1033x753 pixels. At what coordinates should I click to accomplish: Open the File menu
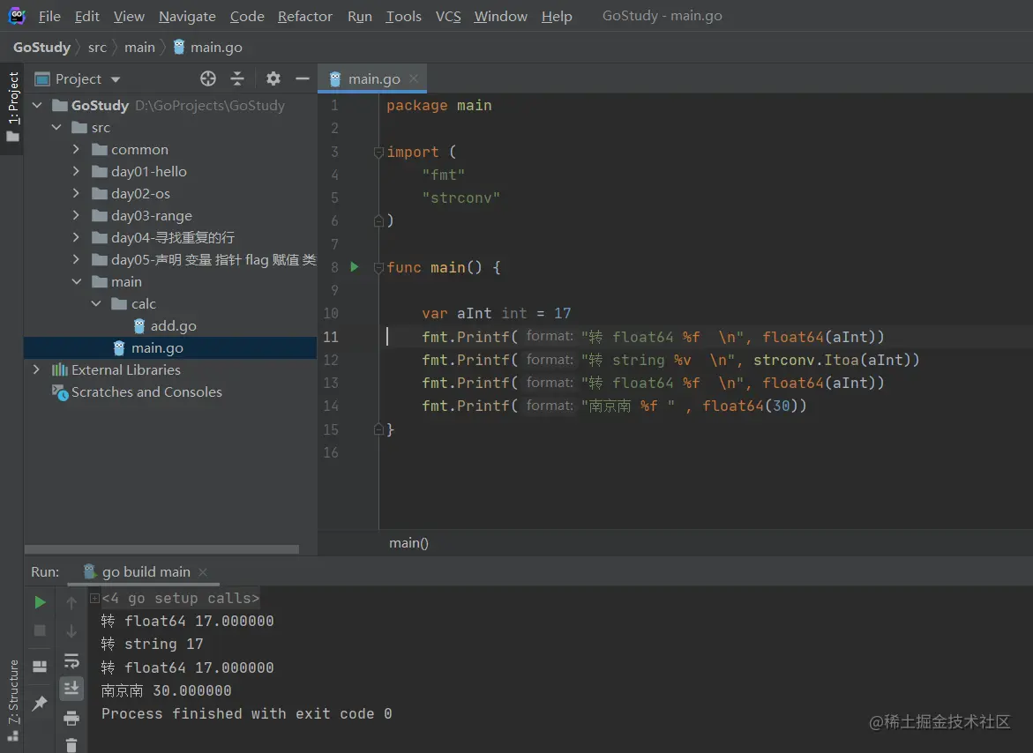[x=49, y=16]
